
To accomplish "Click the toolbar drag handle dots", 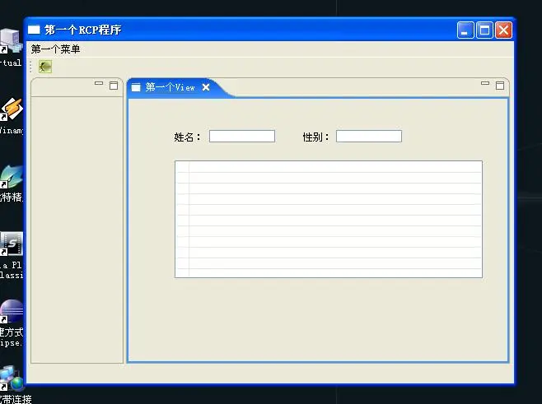I will [31, 67].
